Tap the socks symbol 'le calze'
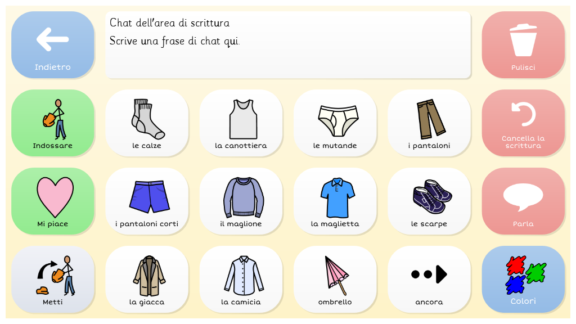This screenshot has height=324, width=576. [147, 123]
